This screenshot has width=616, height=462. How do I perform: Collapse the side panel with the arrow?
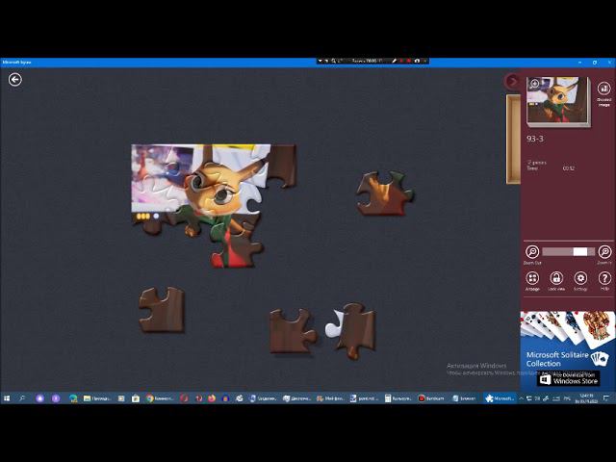click(512, 81)
